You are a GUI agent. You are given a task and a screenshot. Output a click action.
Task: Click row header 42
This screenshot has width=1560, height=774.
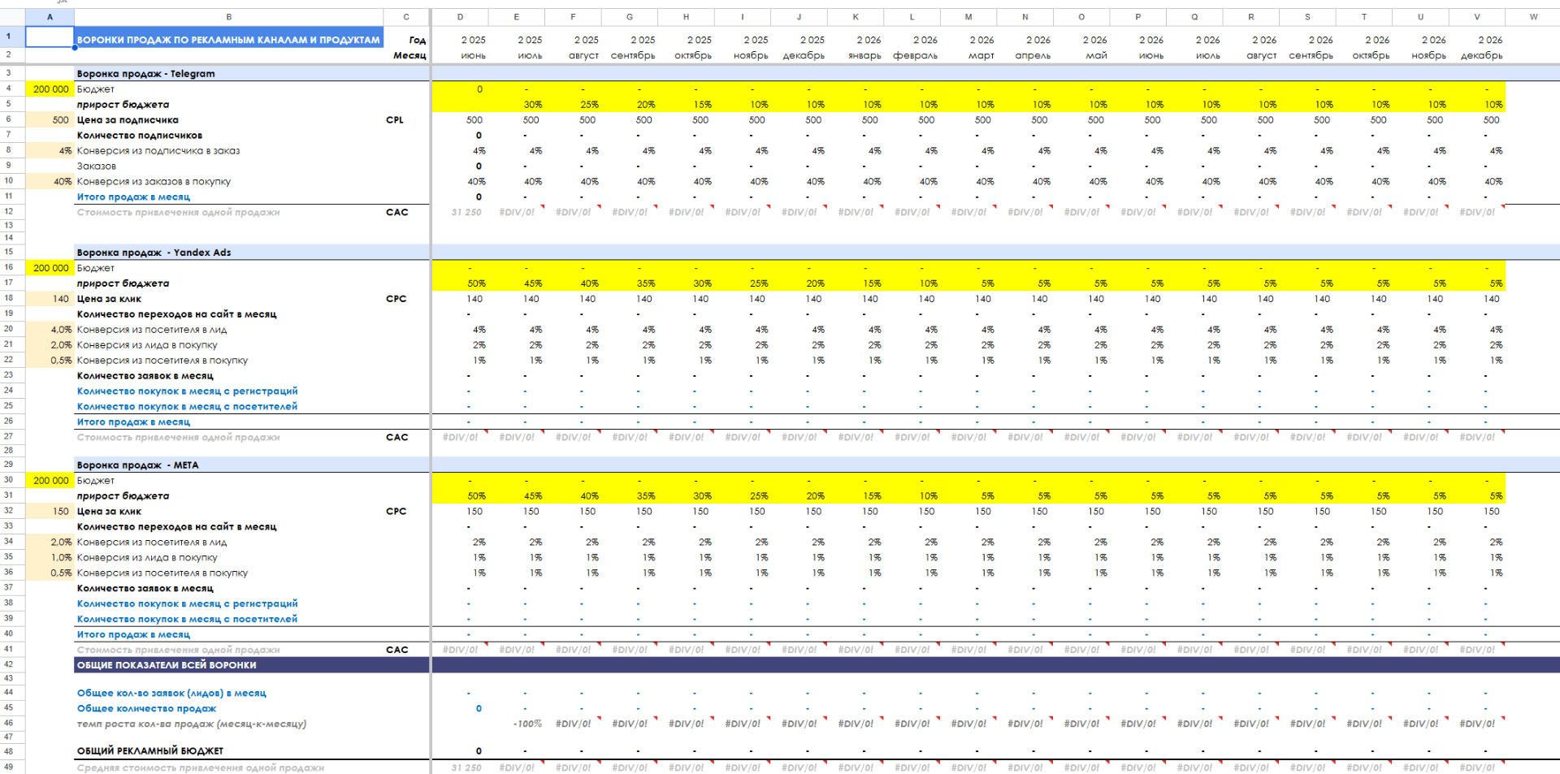[x=9, y=664]
